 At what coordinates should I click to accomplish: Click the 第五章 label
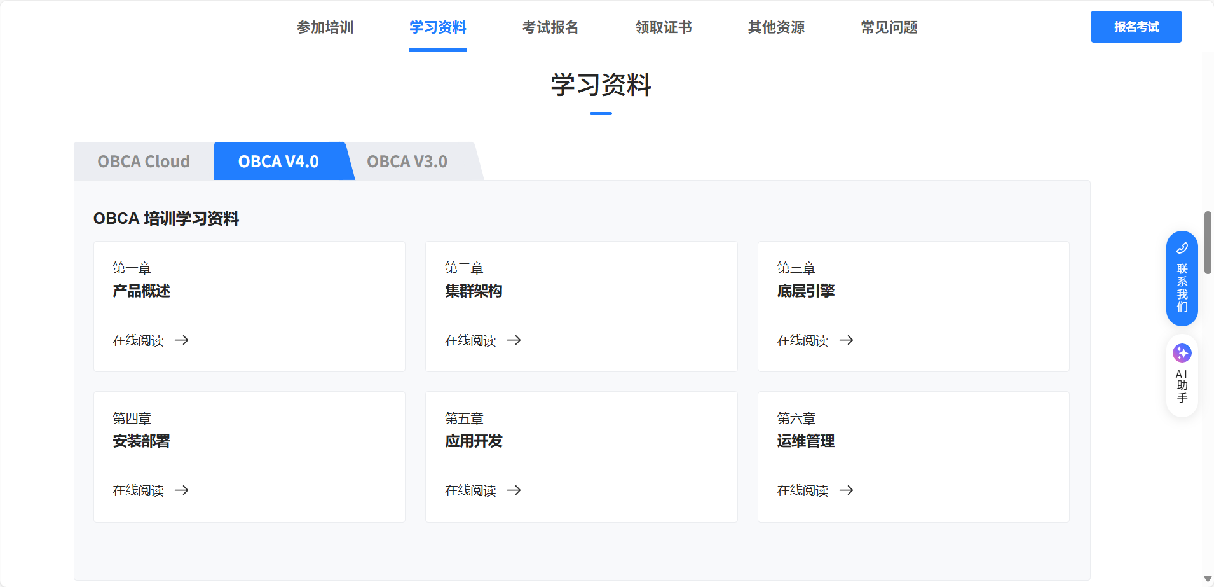(465, 418)
